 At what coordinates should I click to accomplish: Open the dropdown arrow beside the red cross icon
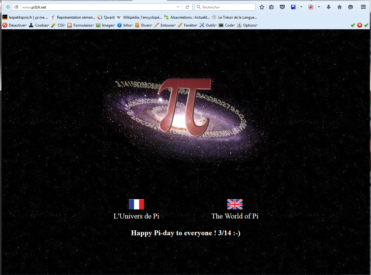click(319, 7)
